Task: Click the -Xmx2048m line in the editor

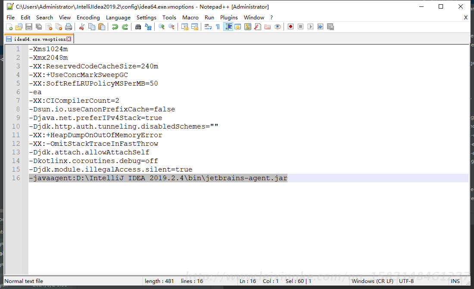Action: [48, 58]
